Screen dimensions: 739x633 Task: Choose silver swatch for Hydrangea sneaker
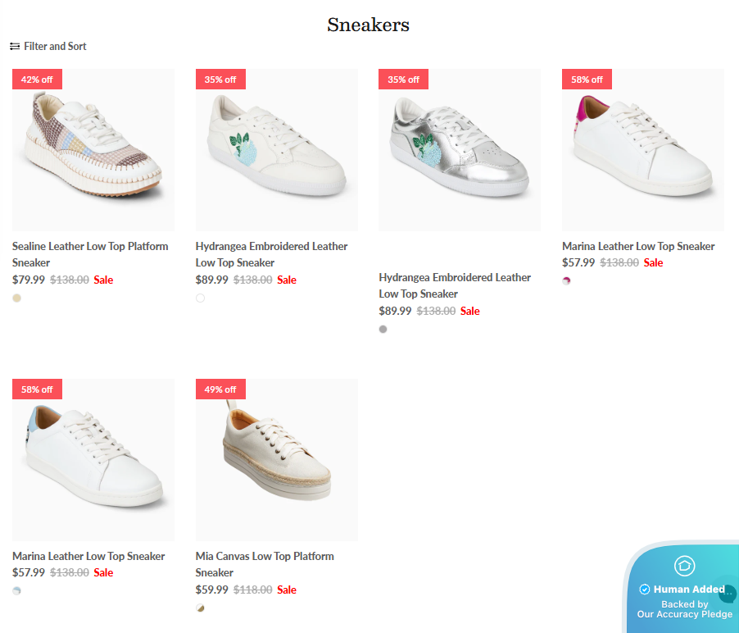tap(383, 330)
